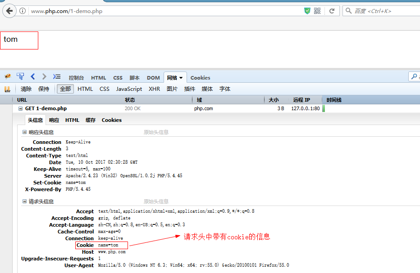
Task: Open the 网络 panel dropdown arrow
Action: click(x=181, y=78)
